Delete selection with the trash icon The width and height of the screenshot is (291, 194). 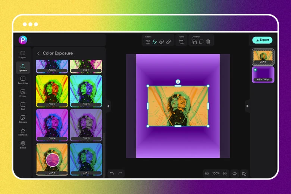coord(208,42)
